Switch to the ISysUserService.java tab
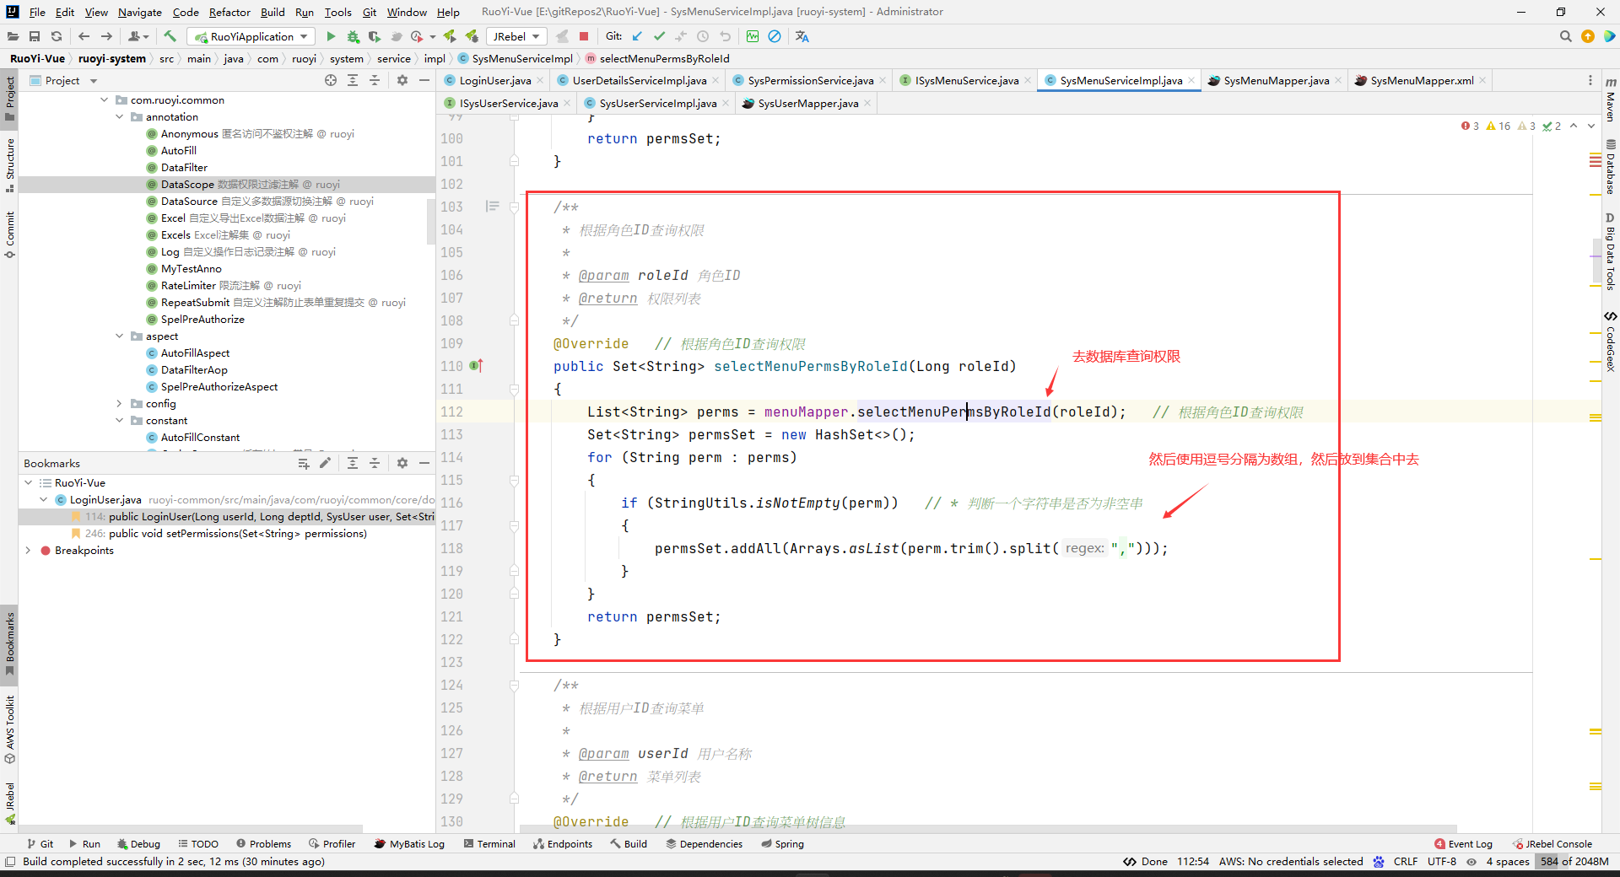The height and width of the screenshot is (877, 1620). click(508, 103)
